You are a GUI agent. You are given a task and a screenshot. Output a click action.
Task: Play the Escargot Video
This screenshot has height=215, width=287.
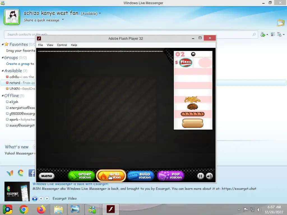tap(34, 198)
